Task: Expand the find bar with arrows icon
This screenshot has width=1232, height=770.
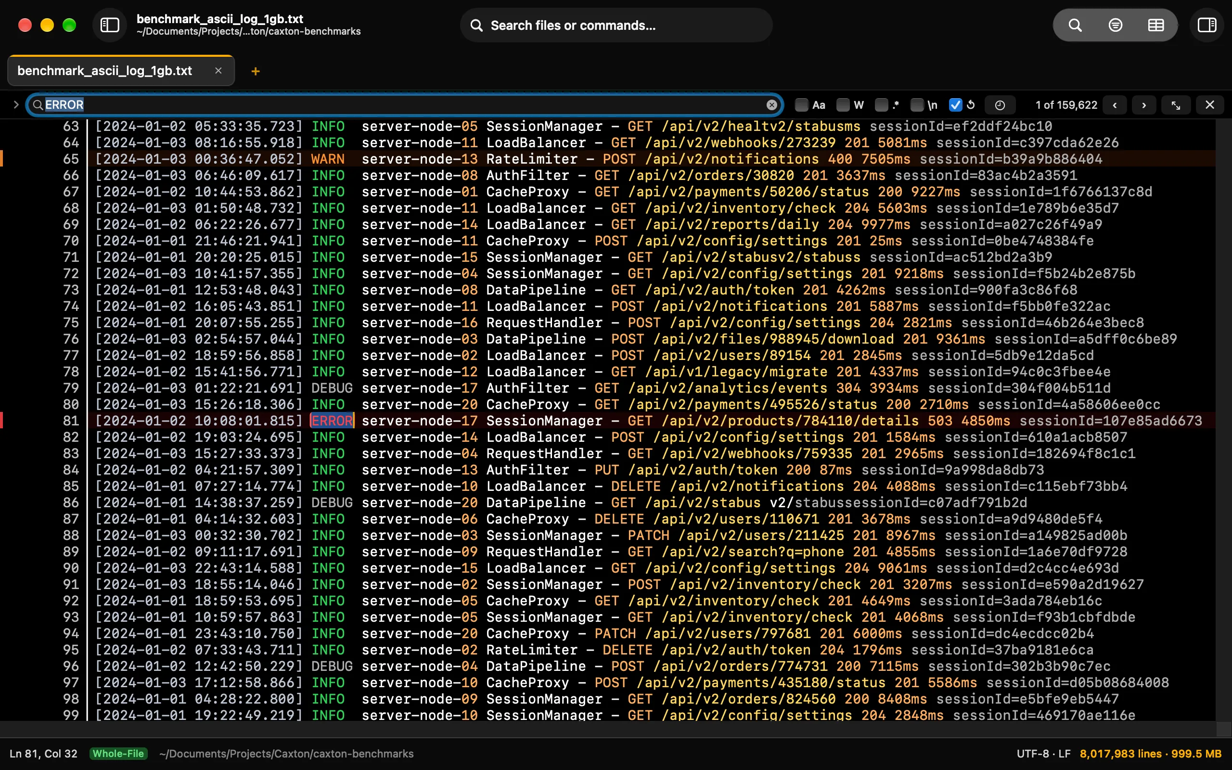Action: click(1176, 105)
